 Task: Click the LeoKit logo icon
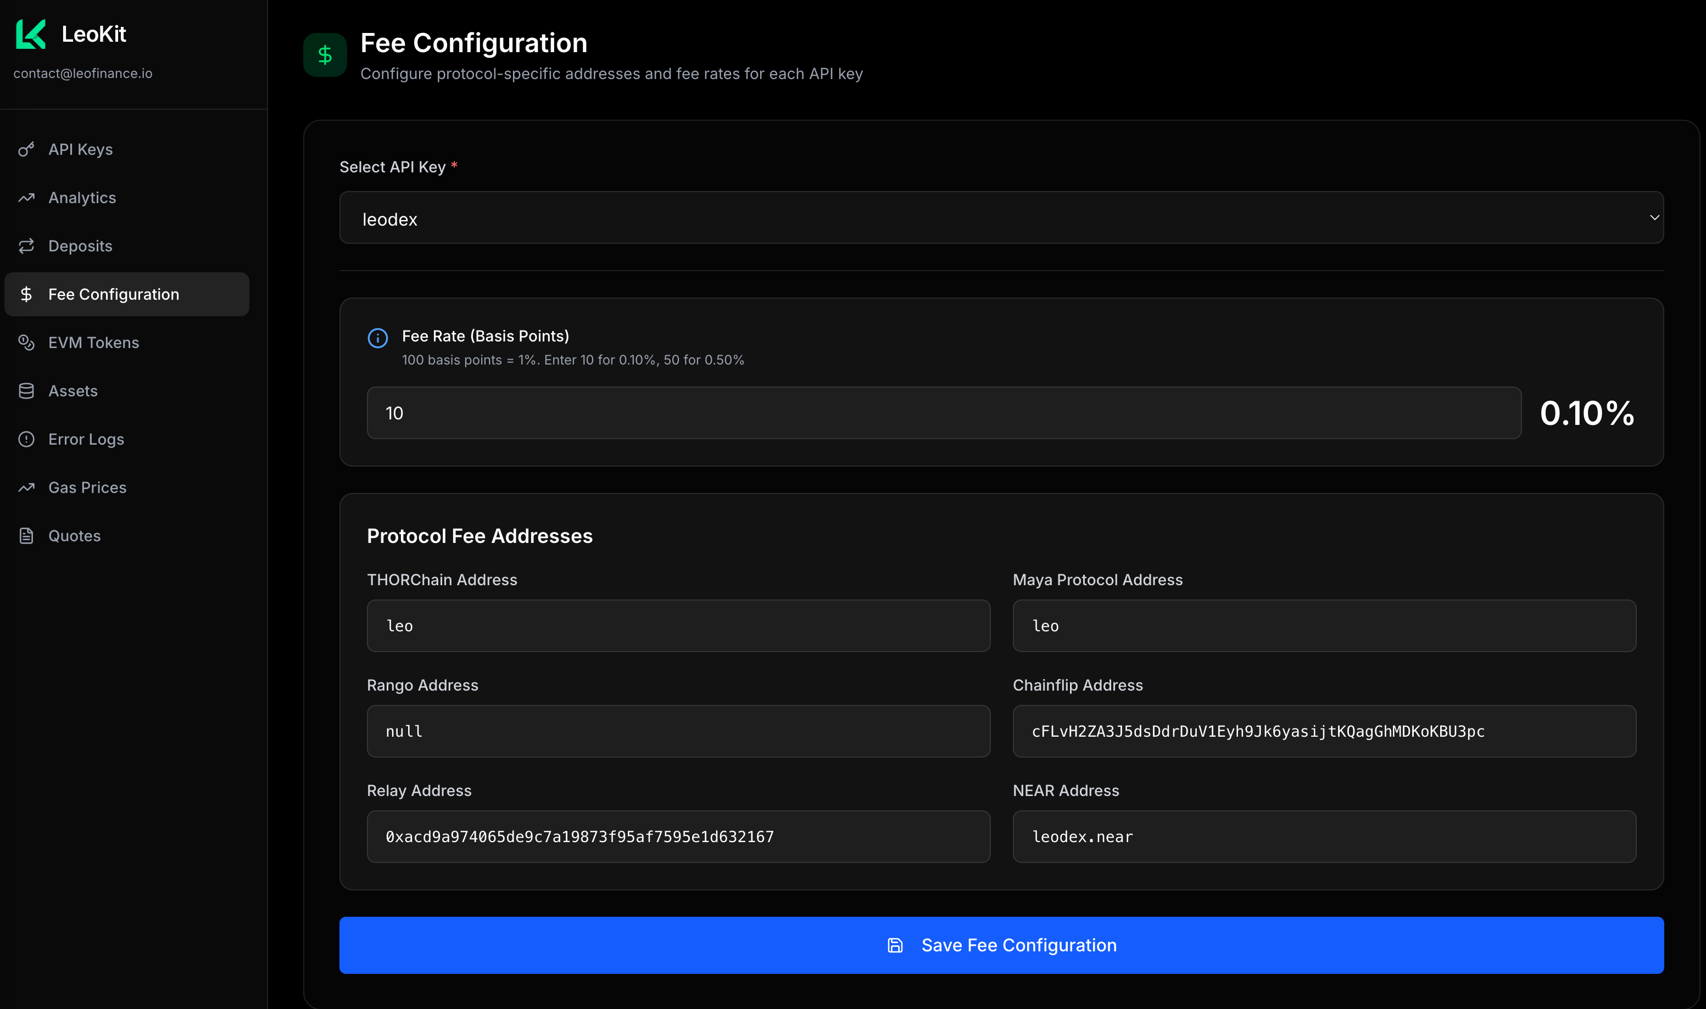[x=31, y=34]
